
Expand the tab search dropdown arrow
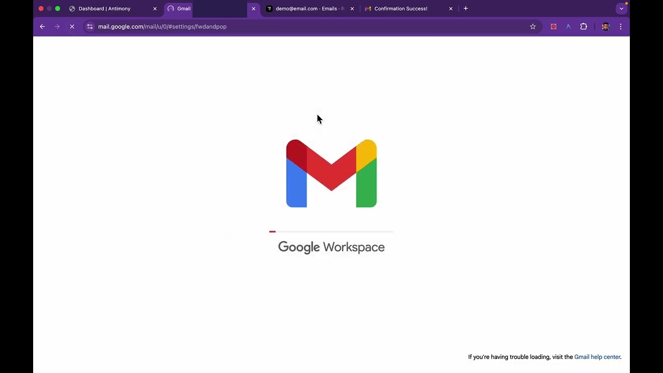click(x=622, y=8)
